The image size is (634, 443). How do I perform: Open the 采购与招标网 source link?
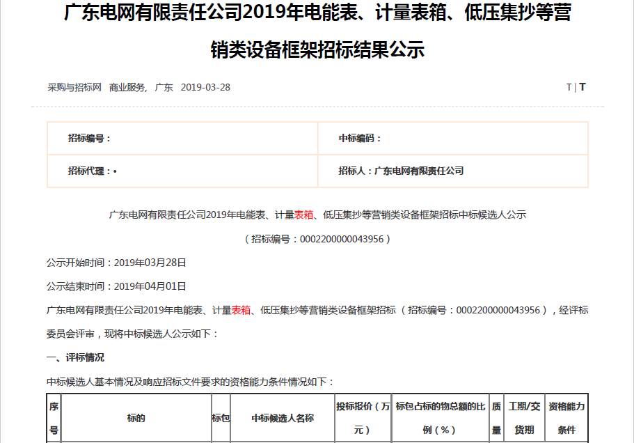[x=74, y=87]
